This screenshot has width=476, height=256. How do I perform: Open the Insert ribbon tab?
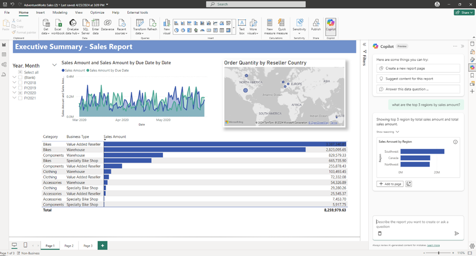(41, 13)
